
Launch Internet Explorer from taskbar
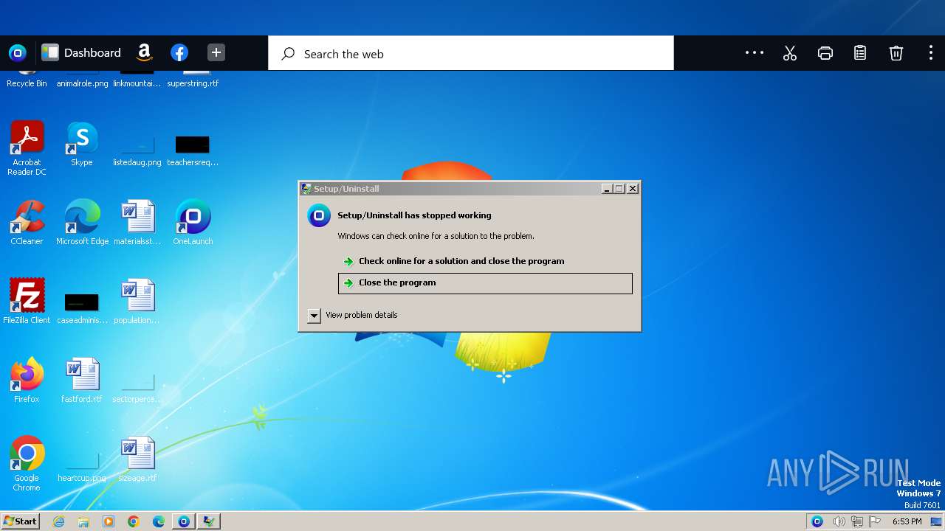click(x=59, y=521)
